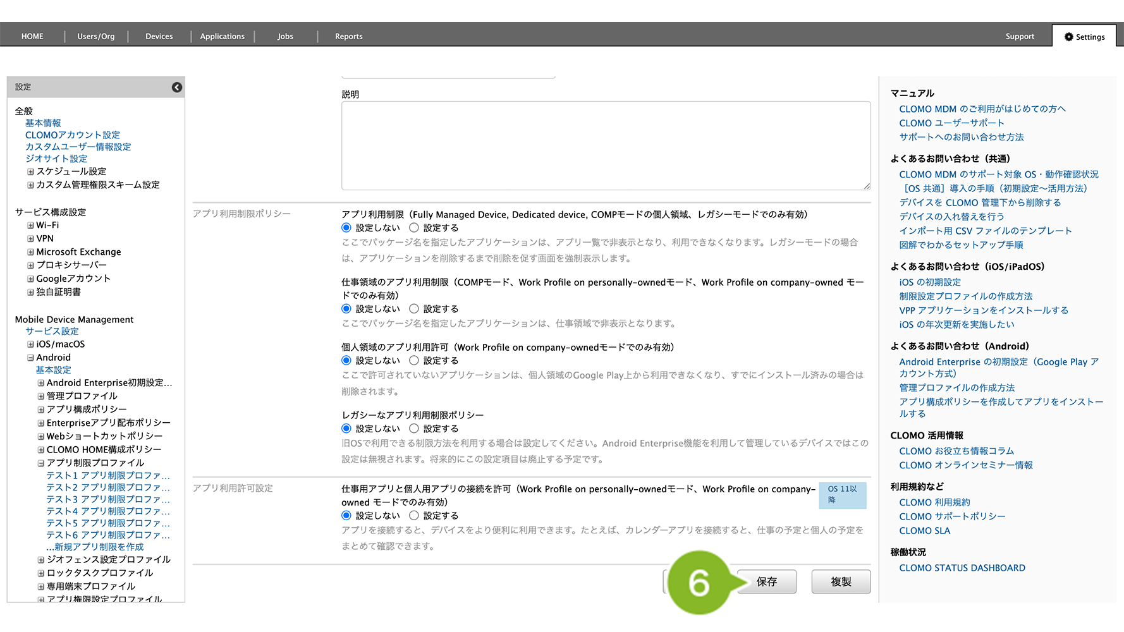Expand the VPN settings node
The image size is (1124, 632).
30,239
